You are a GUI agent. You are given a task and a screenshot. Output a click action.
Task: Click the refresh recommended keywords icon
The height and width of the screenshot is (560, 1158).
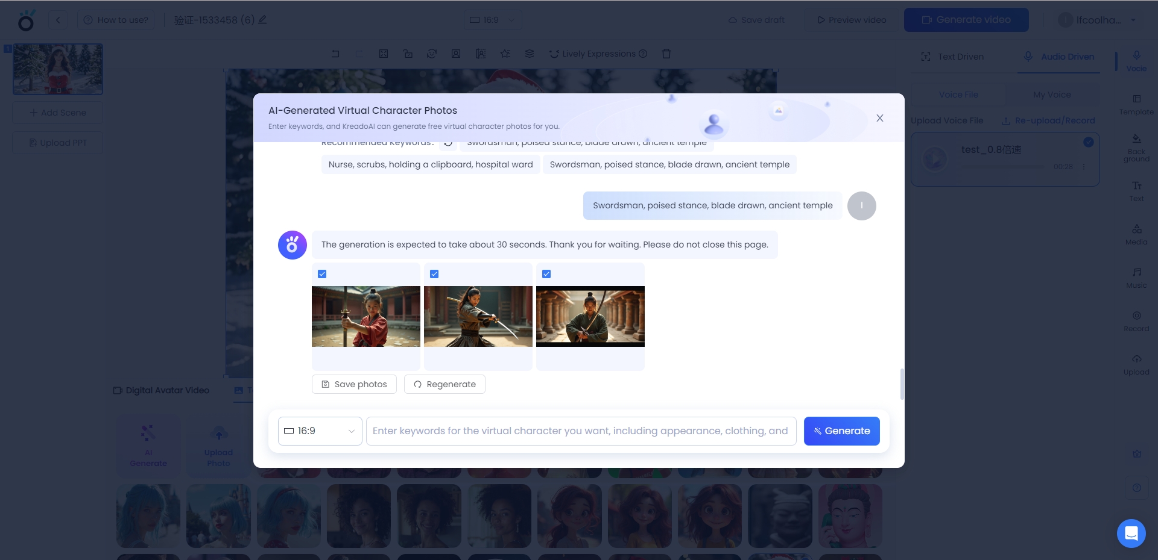(448, 143)
